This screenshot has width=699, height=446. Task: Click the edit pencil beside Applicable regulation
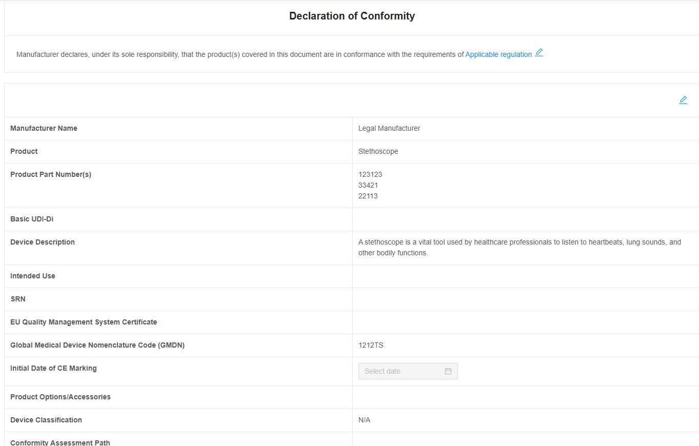[x=539, y=53]
